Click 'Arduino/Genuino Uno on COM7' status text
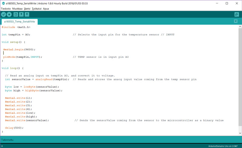Screen dimensions: 242x148 [x=223, y=146]
